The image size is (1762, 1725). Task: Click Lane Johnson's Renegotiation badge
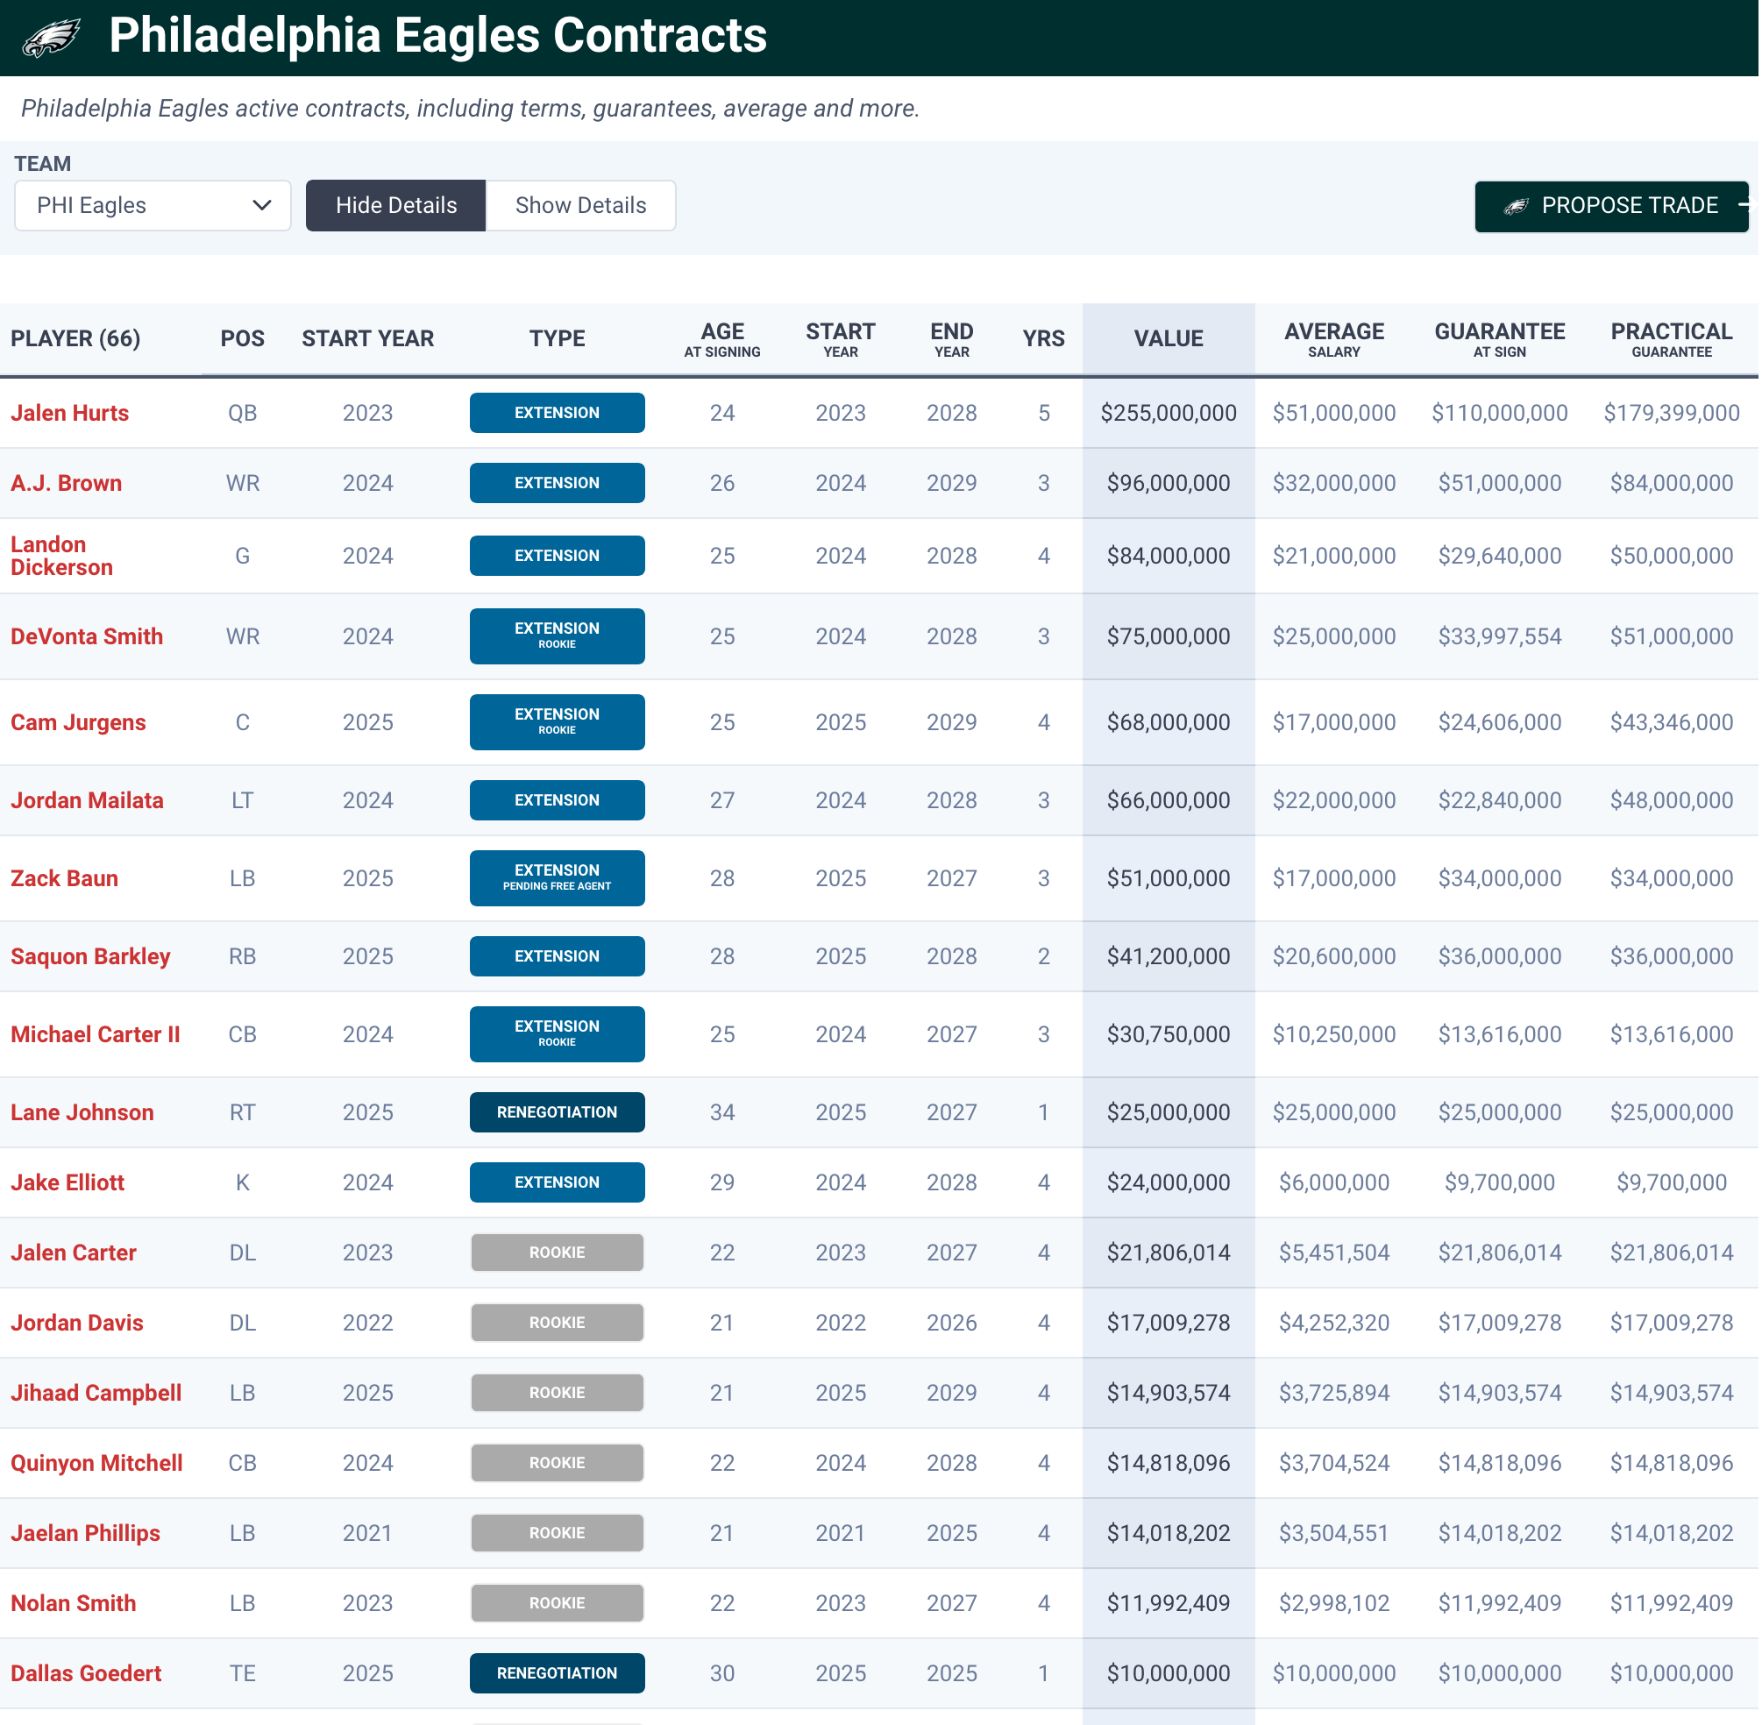point(558,1112)
